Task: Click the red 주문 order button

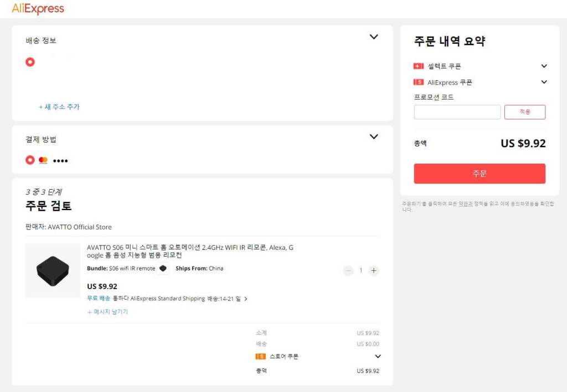Action: coord(480,174)
